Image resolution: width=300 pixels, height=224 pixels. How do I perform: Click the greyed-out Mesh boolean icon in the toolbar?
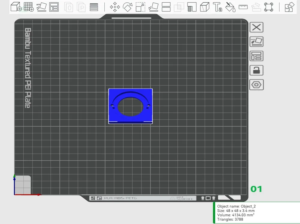coord(179,7)
